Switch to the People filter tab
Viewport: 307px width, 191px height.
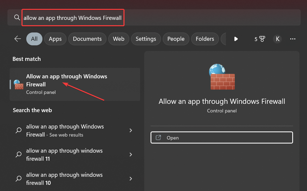click(x=176, y=39)
